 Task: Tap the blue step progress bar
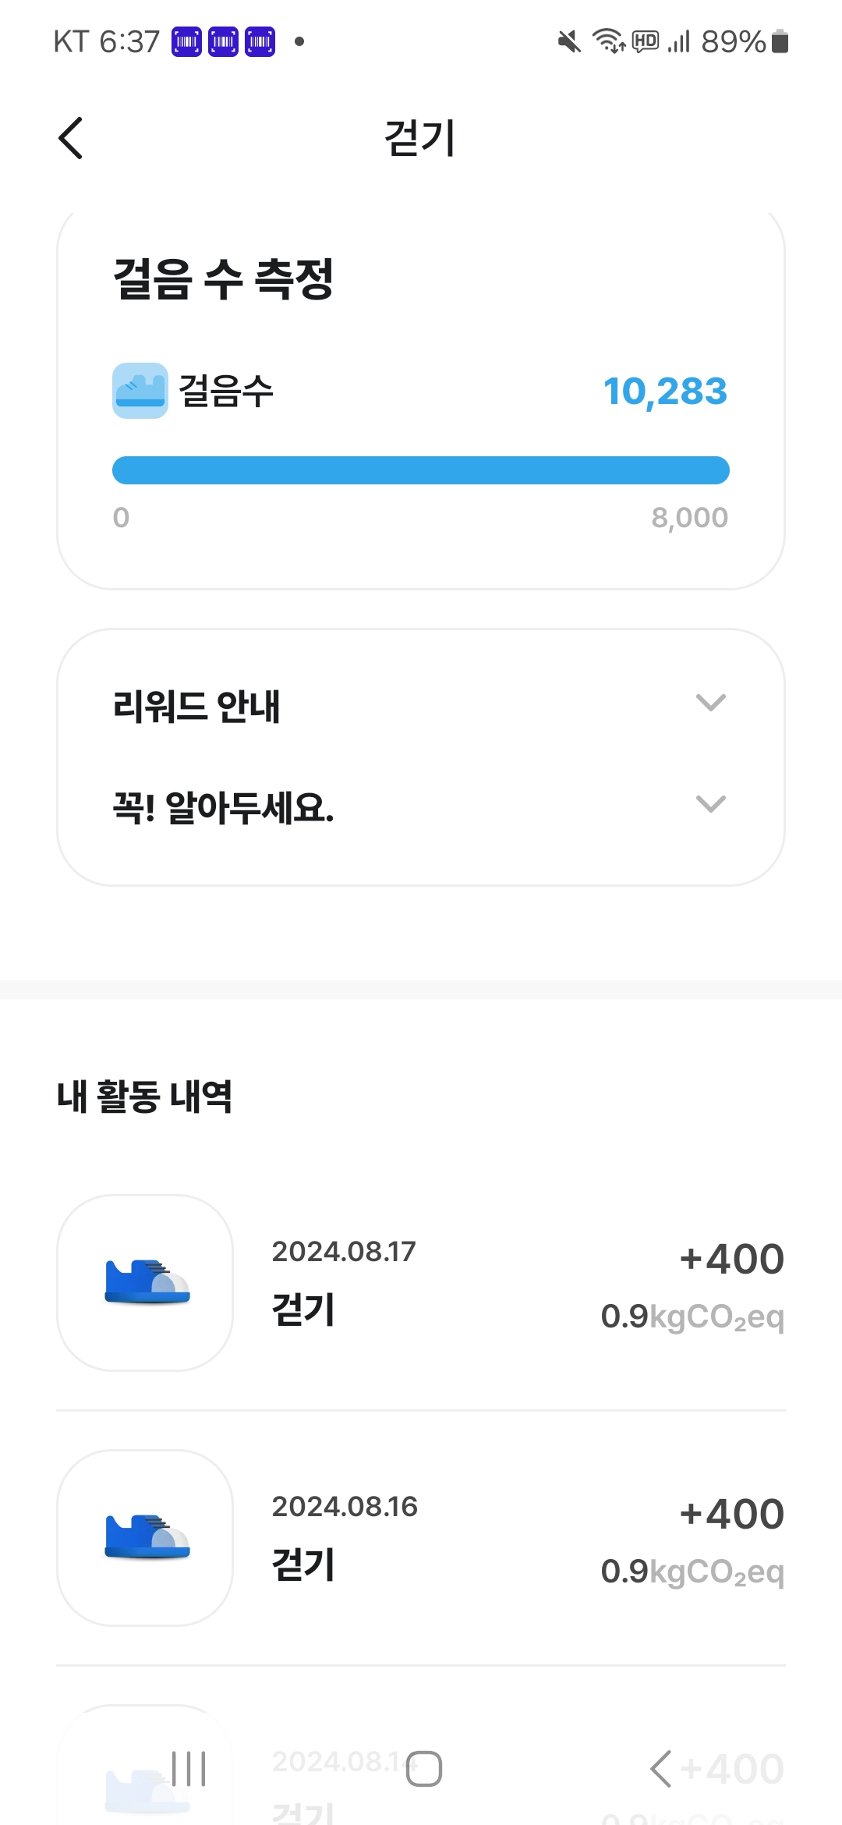[x=421, y=470]
